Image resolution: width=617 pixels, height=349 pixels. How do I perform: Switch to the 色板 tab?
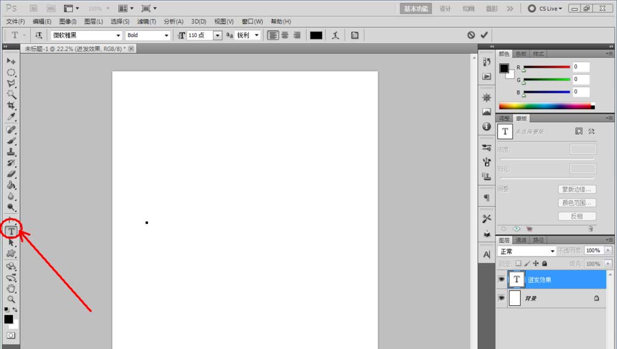[x=521, y=54]
